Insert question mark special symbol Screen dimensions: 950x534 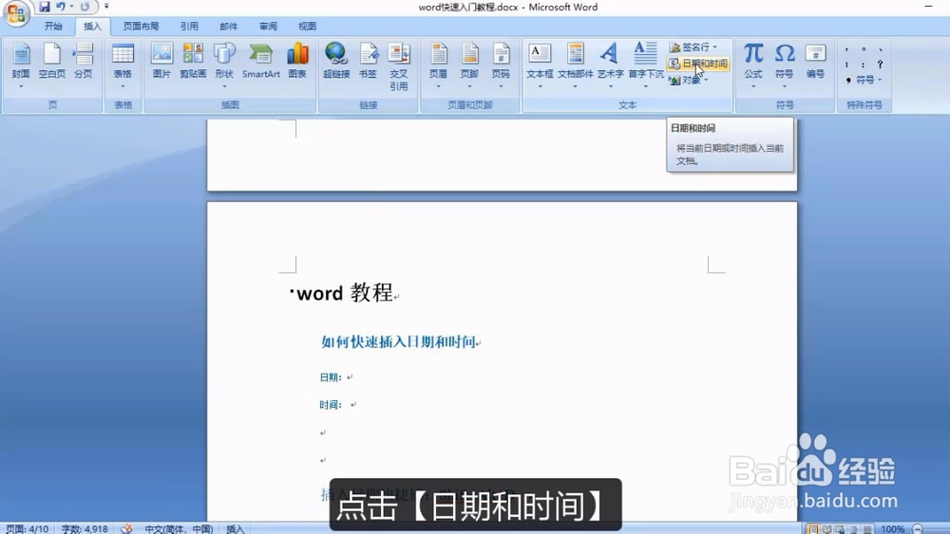pyautogui.click(x=880, y=64)
